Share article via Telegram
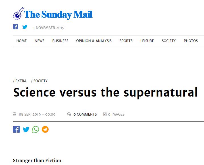Image resolution: width=204 pixels, height=165 pixels. [x=45, y=130]
